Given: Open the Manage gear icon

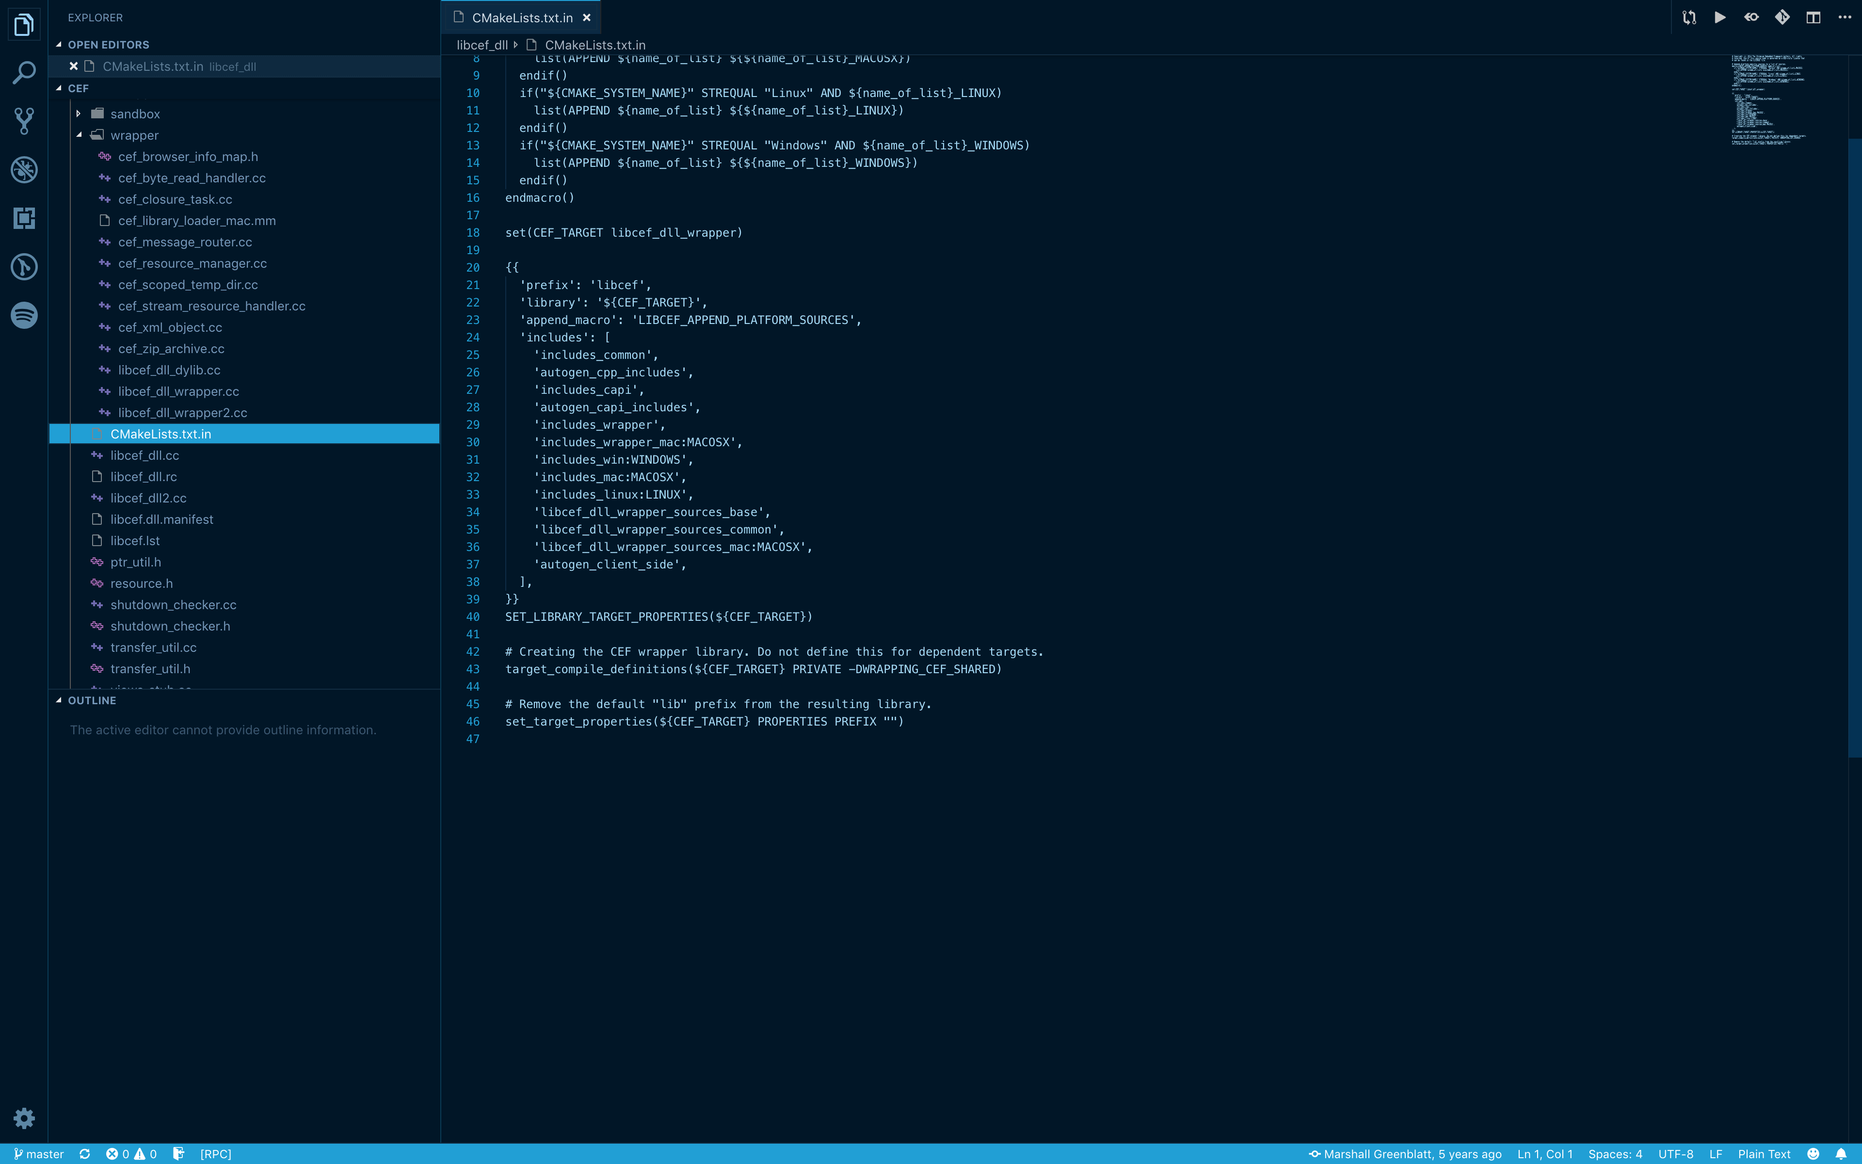Looking at the screenshot, I should pos(24,1118).
